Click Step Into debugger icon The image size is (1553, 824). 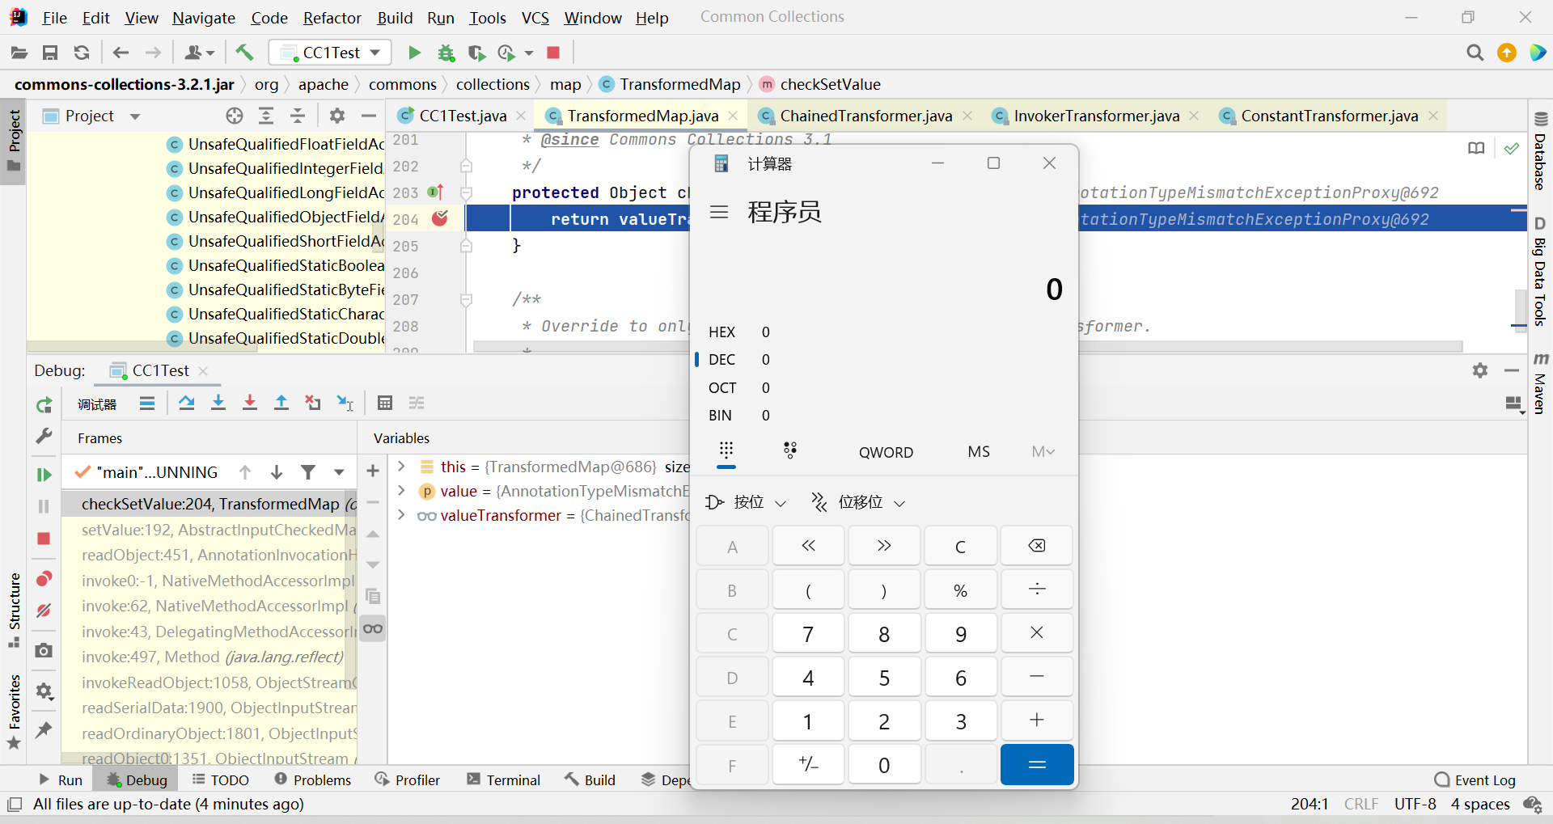218,403
